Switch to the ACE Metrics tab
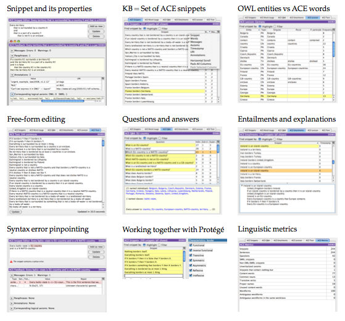This screenshot has width=345, height=321. point(322,241)
